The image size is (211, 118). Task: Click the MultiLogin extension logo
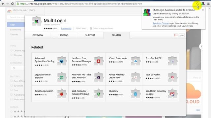(37, 21)
